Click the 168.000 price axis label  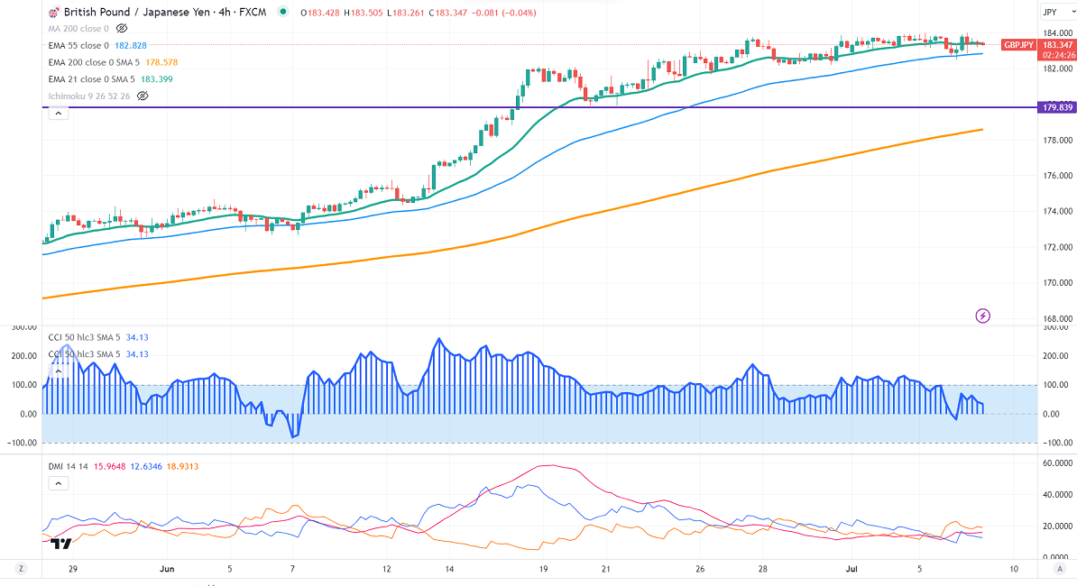(1058, 318)
